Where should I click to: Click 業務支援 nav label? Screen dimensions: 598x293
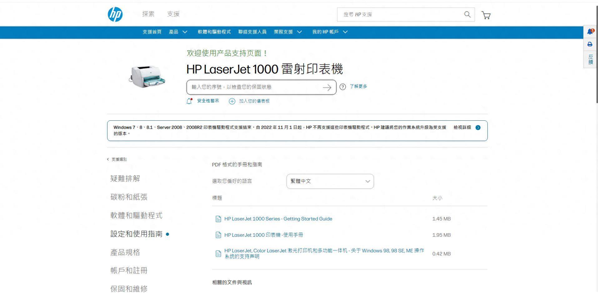coord(283,32)
